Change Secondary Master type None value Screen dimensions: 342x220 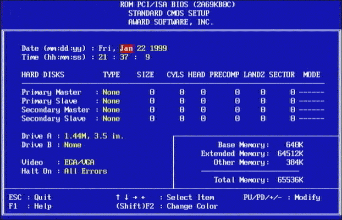[111, 110]
